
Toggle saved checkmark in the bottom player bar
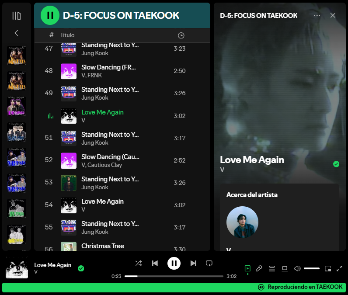81,269
